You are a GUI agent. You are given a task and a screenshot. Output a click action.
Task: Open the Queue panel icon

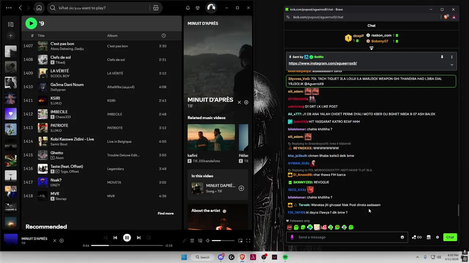pos(192,241)
